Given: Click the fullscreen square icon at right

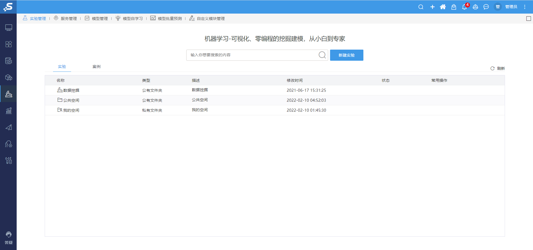Looking at the screenshot, I should click(529, 19).
